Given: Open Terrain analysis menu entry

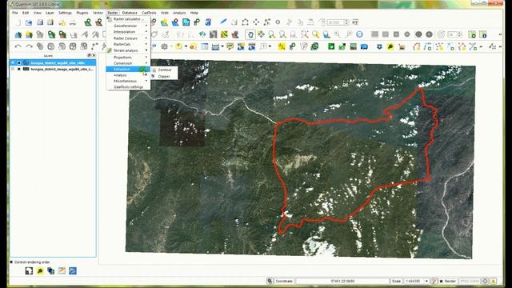Looking at the screenshot, I should [x=128, y=50].
